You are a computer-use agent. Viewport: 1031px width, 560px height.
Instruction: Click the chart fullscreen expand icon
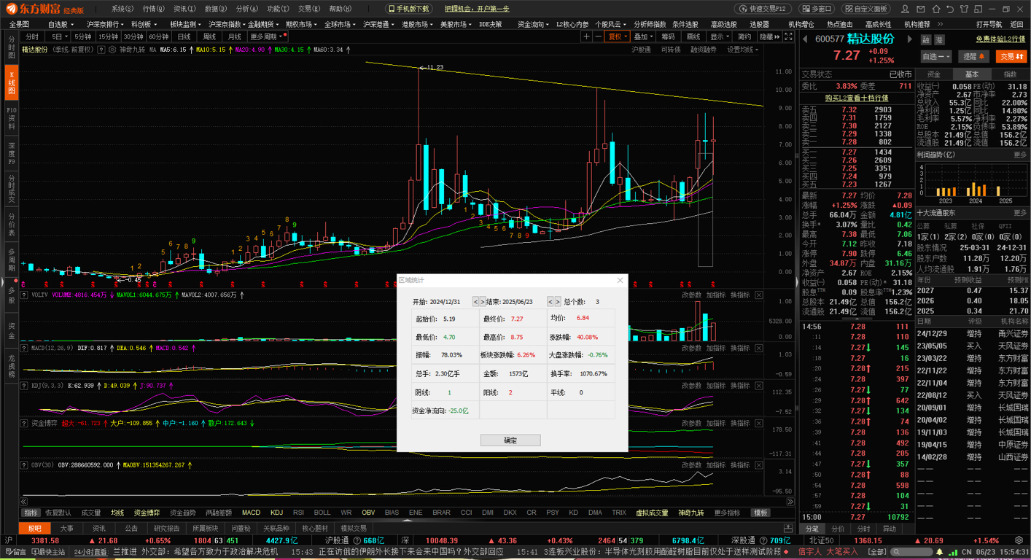788,36
